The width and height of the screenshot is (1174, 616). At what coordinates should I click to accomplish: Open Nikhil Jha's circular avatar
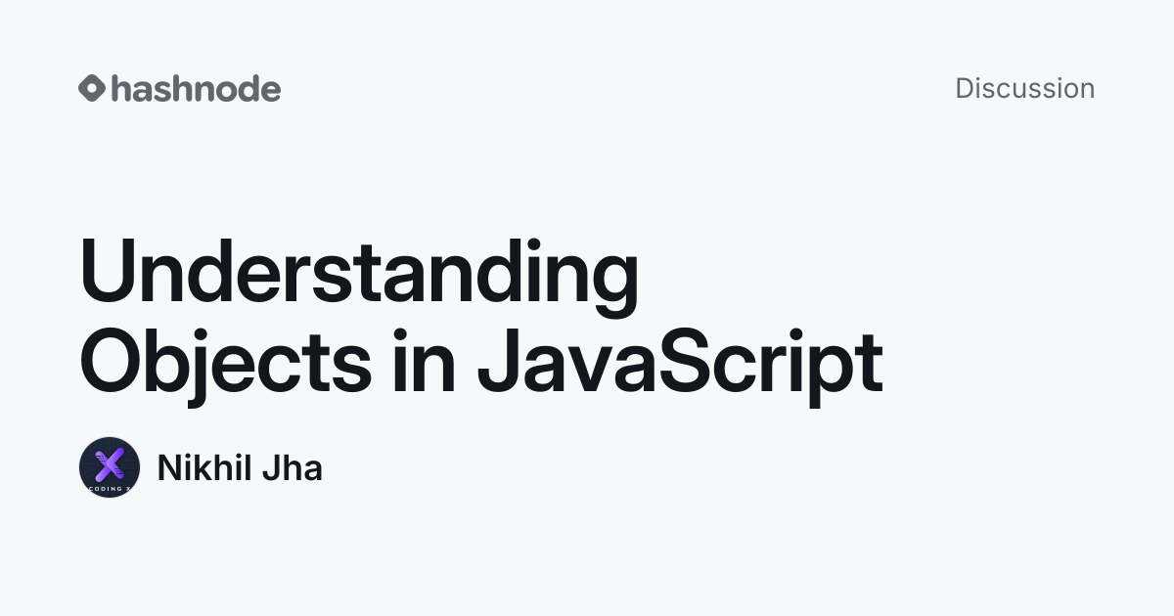coord(110,467)
